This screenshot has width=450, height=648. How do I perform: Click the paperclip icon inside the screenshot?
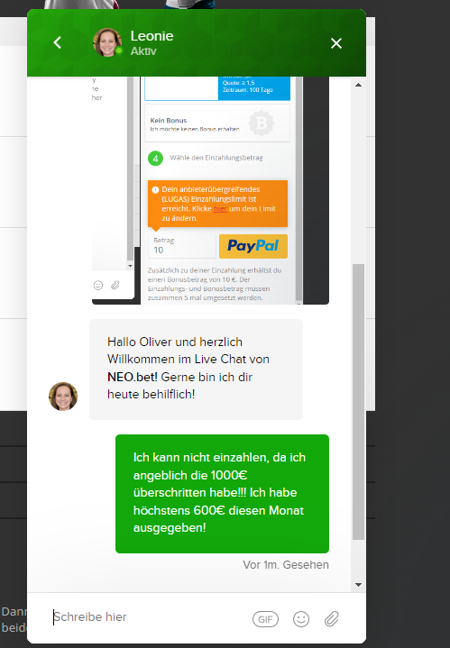[x=115, y=285]
